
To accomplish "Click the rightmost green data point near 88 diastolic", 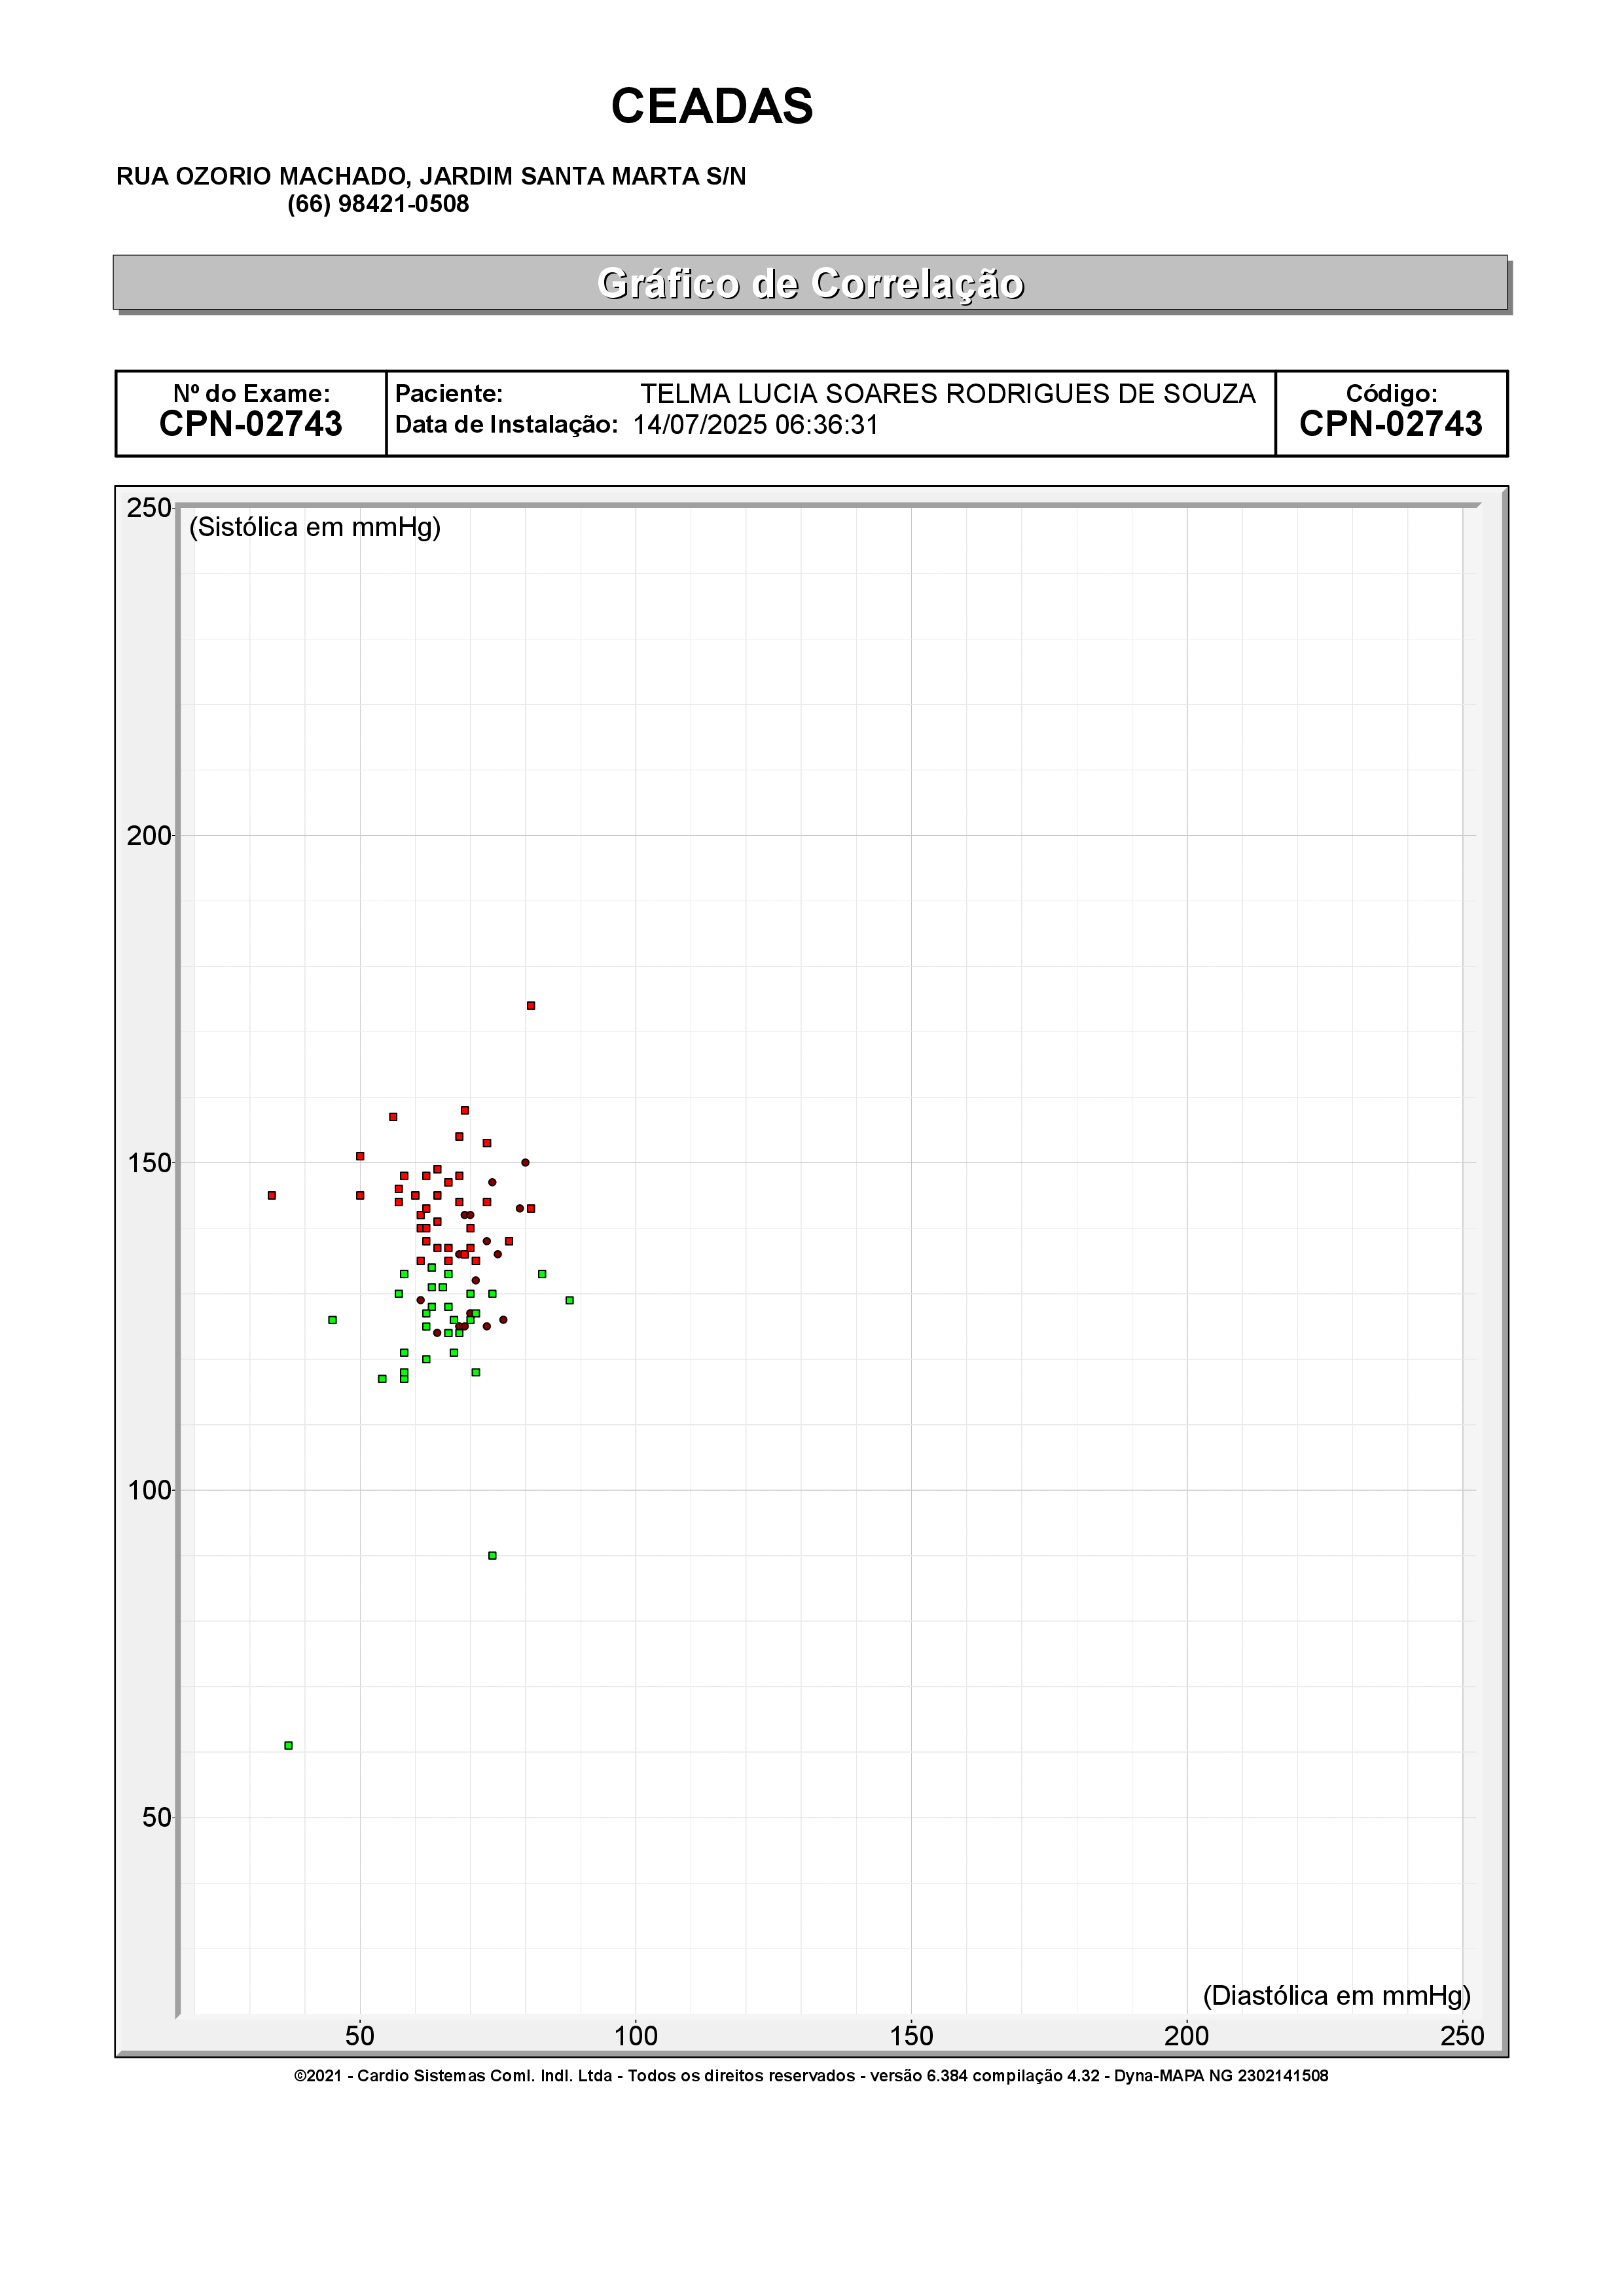I will 570,1301.
